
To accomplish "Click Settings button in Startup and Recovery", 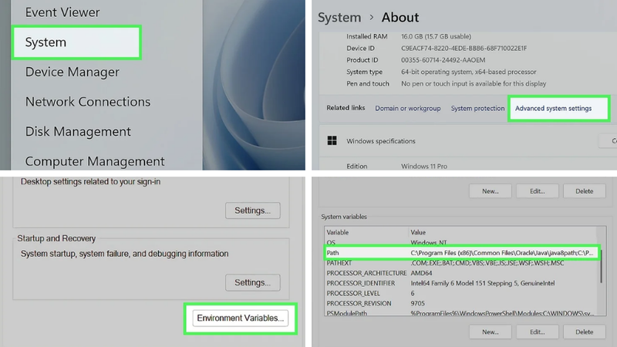I will click(x=253, y=282).
